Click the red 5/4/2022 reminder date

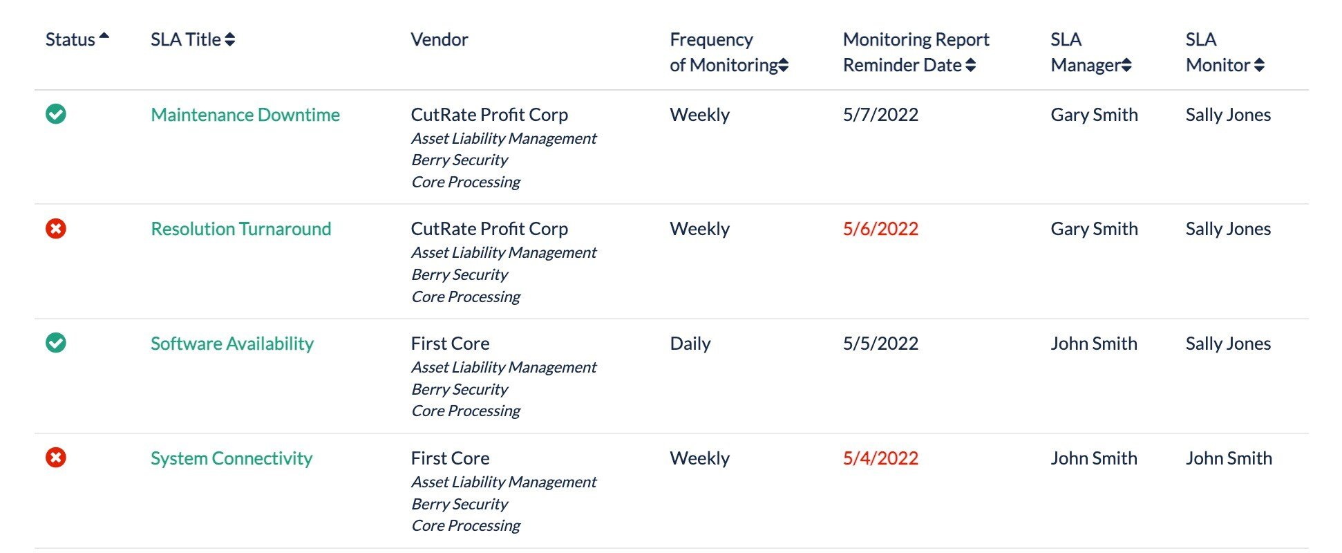(880, 458)
